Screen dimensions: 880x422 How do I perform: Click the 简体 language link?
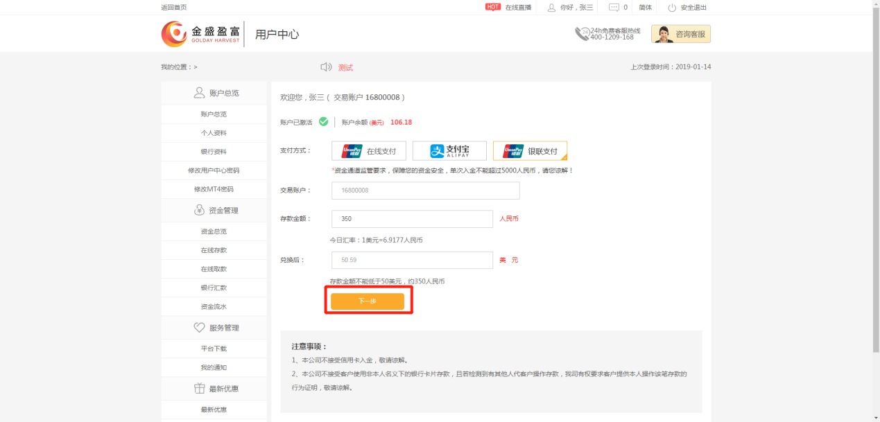(646, 8)
